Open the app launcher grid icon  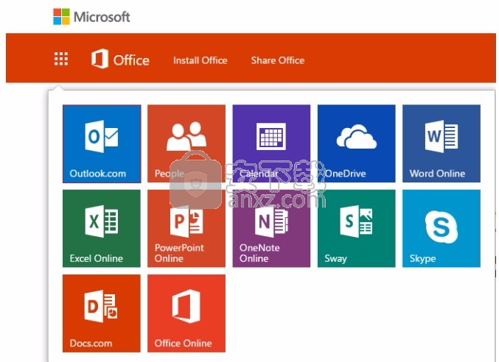(x=60, y=59)
